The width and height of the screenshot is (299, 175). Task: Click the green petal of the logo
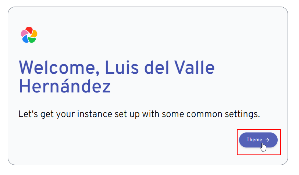pos(32,40)
